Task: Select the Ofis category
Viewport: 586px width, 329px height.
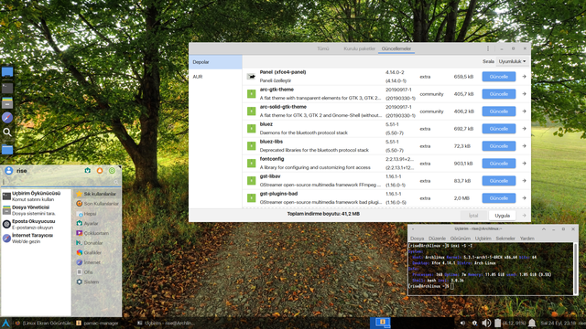Action: point(97,272)
